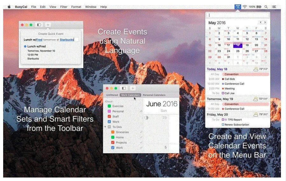This screenshot has width=286, height=181.
Task: Toggle the To Dos group checkbox
Action: pyautogui.click(x=109, y=127)
